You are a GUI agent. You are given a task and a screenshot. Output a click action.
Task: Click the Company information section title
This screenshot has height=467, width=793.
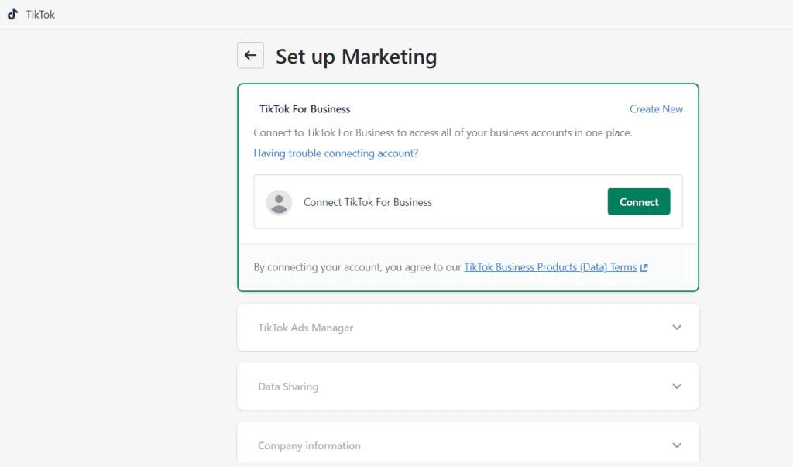pos(310,446)
